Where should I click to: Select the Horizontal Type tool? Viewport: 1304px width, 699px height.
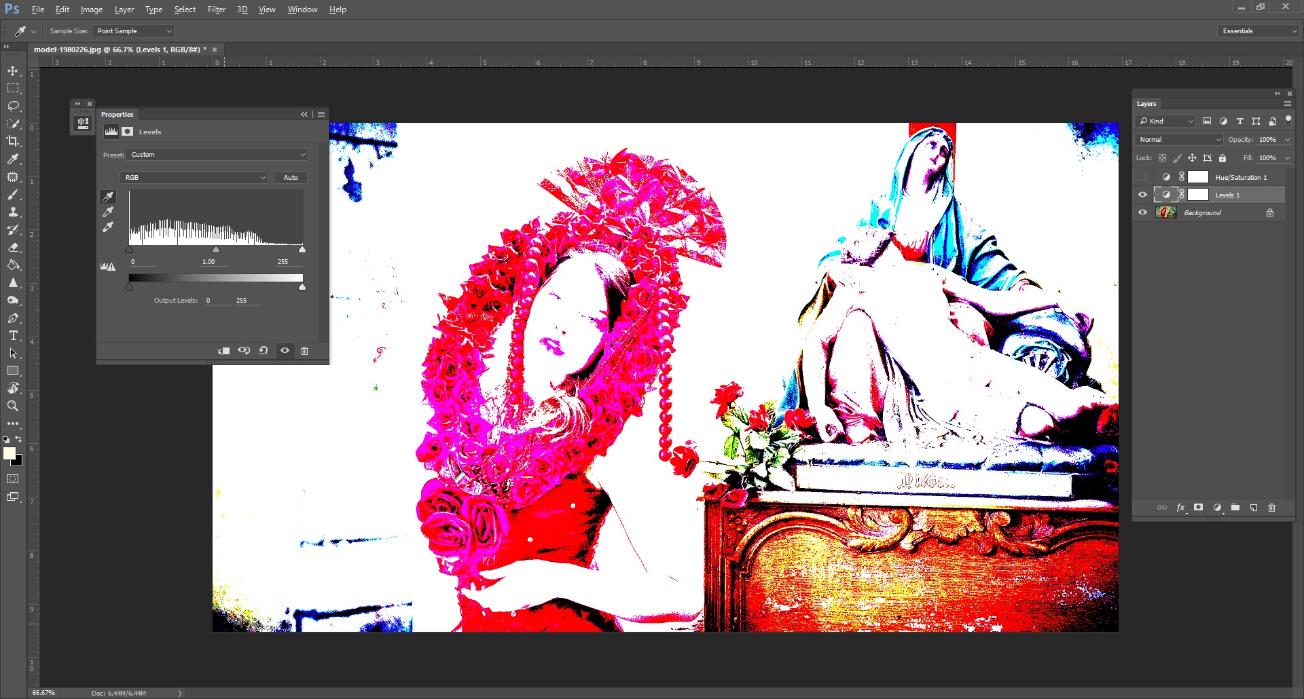pyautogui.click(x=13, y=336)
